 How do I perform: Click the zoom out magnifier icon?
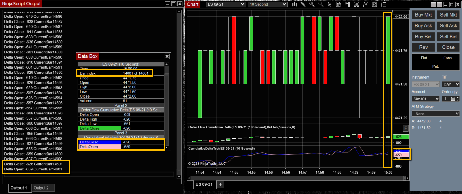tap(321, 4)
